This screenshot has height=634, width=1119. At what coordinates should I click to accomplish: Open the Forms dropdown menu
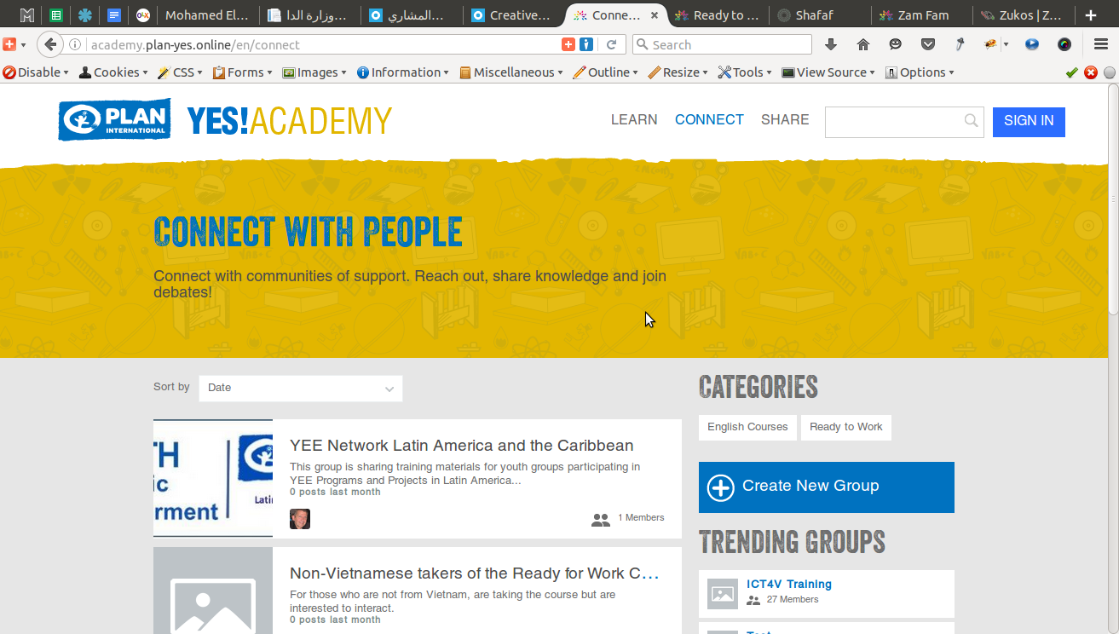tap(243, 72)
